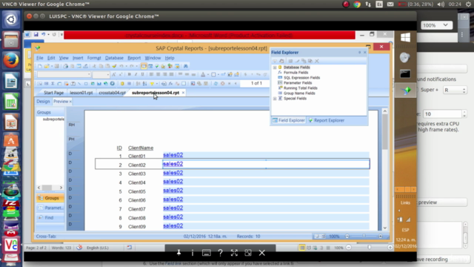The image size is (474, 267).
Task: Open the File menu
Action: (x=40, y=58)
